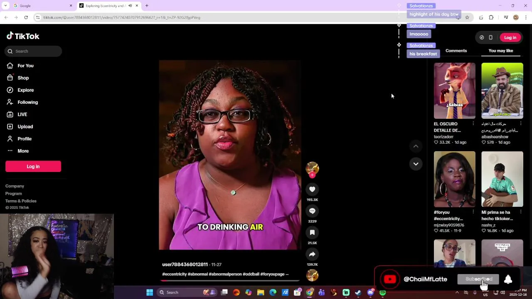Open the For You feed
This screenshot has height=299, width=532.
coord(25,66)
